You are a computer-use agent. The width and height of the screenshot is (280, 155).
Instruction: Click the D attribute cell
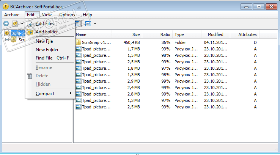click(255, 42)
